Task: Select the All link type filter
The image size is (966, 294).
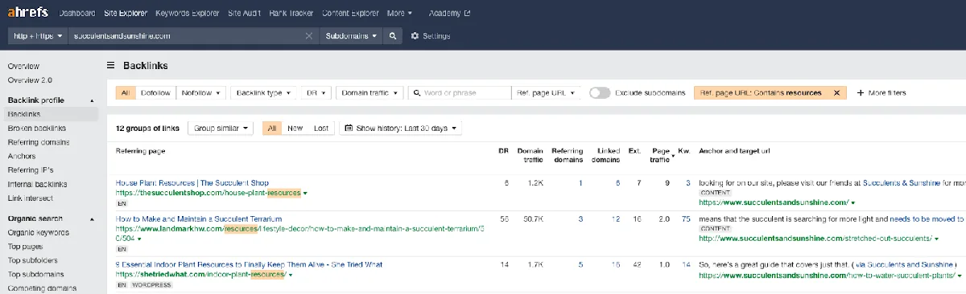Action: tap(126, 93)
